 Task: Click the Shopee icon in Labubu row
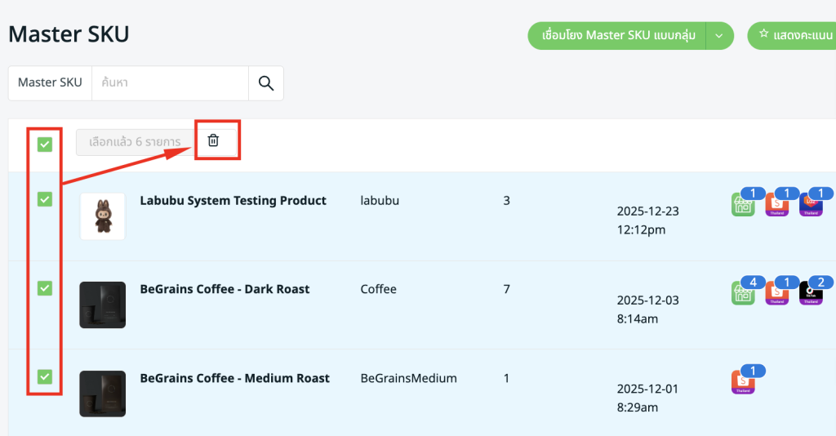pyautogui.click(x=776, y=205)
